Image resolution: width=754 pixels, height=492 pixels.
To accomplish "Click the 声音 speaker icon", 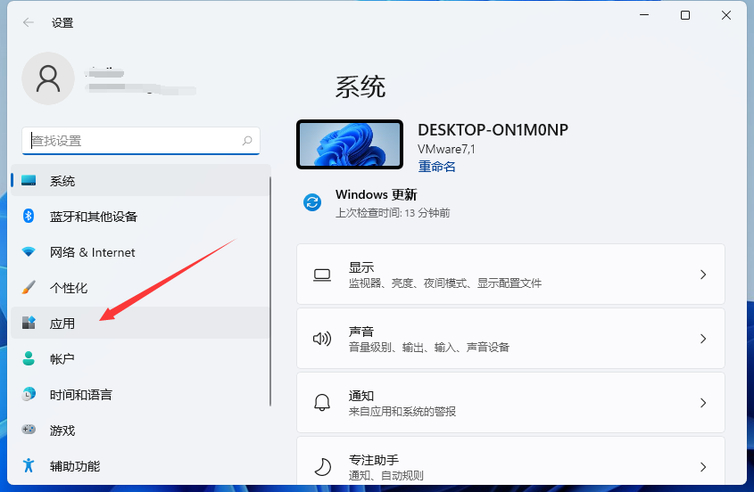I will (x=322, y=339).
